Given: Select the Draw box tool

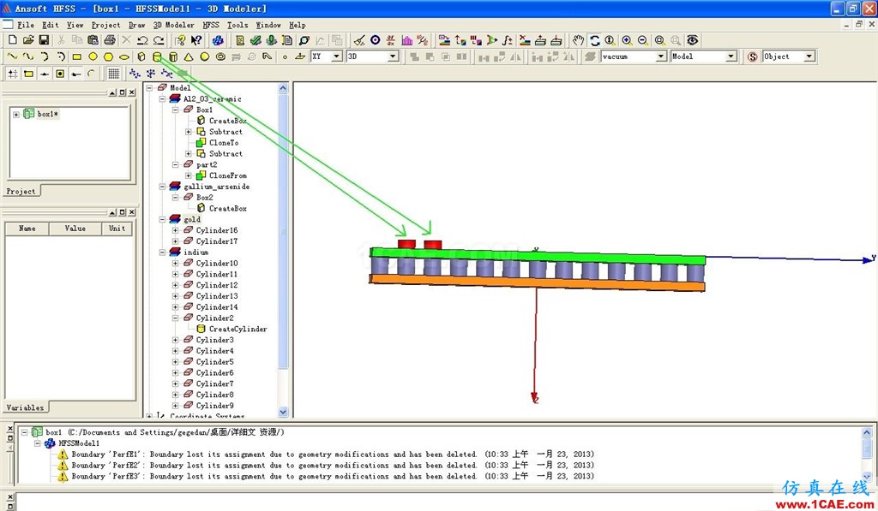Looking at the screenshot, I should click(141, 56).
